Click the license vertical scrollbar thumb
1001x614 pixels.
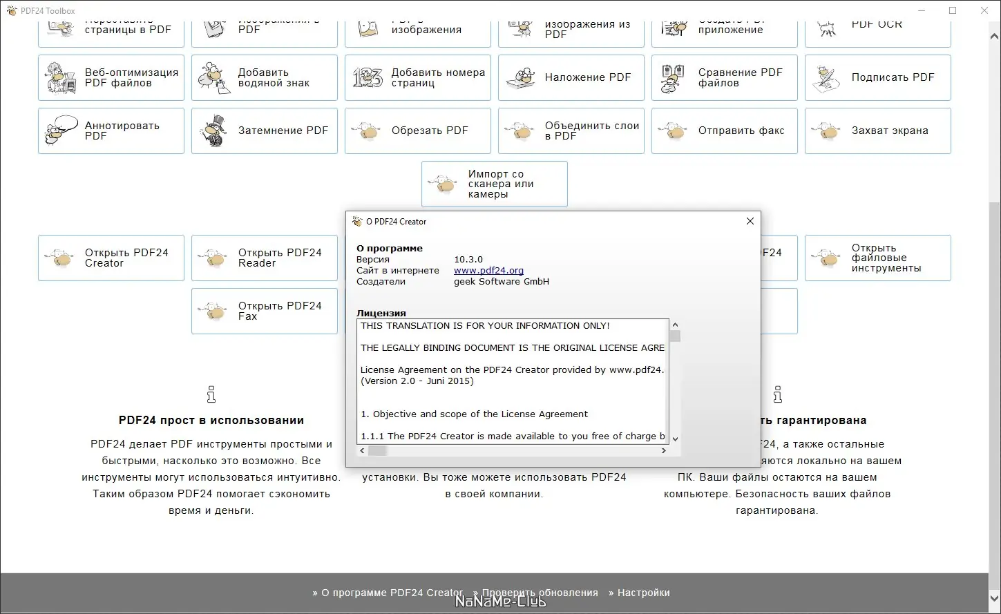point(675,336)
